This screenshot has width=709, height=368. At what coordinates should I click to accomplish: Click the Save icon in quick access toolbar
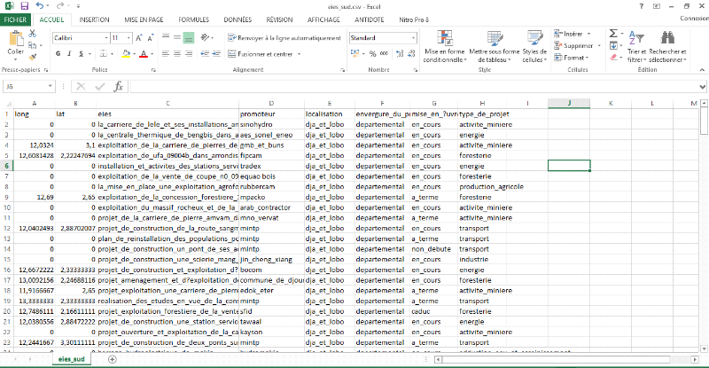point(19,5)
